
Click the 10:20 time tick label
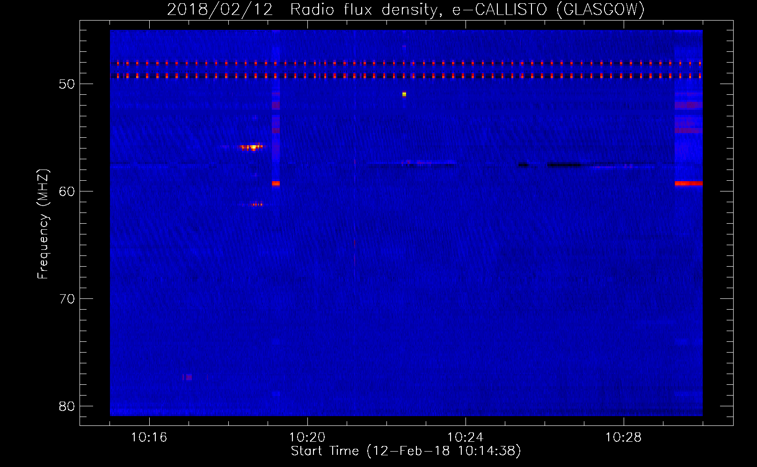click(307, 437)
